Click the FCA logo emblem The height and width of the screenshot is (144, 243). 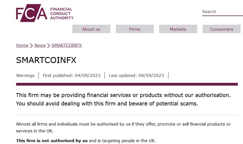tap(32, 13)
